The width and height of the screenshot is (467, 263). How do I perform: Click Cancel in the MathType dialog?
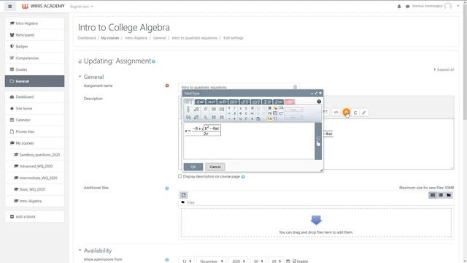pos(215,167)
